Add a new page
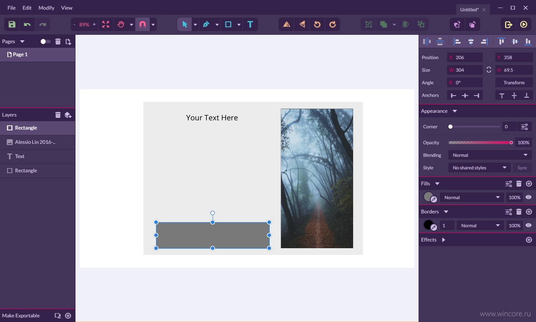Viewport: 536px width, 322px height. (x=68, y=42)
